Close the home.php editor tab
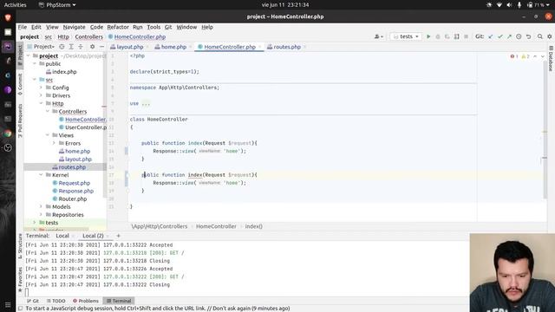Viewport: 555px width, 312px height. 191,47
